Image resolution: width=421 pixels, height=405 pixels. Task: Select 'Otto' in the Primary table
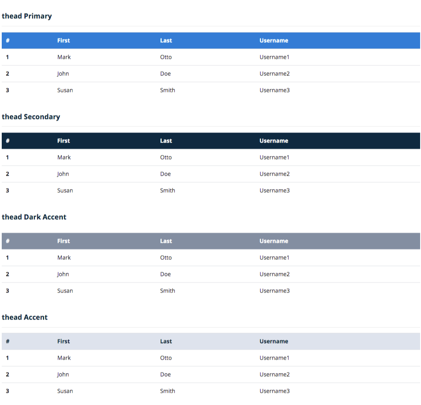pos(166,57)
